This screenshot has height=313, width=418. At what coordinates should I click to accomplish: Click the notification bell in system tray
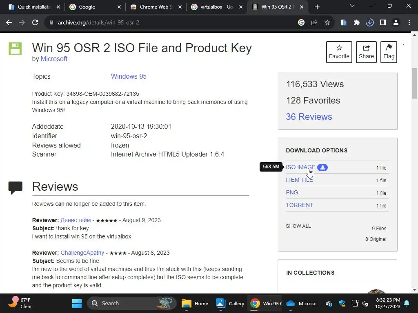407,303
